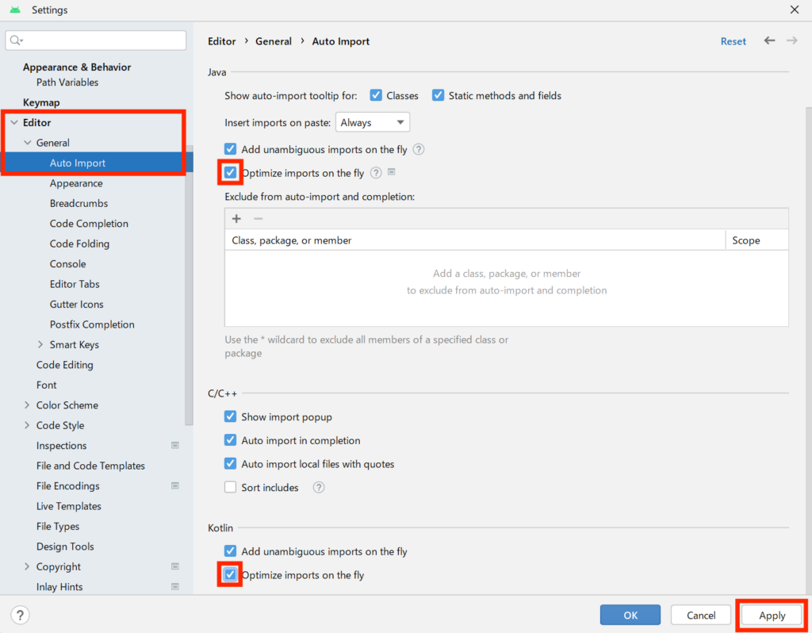Open the Insert imports on paste dropdown
The width and height of the screenshot is (812, 633).
pos(373,122)
